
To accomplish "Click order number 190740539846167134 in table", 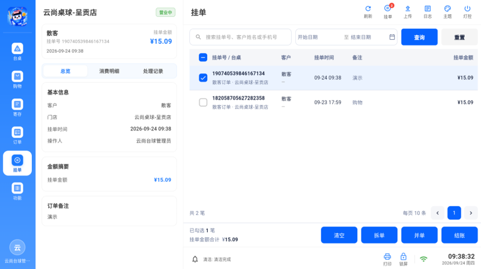I will point(238,73).
